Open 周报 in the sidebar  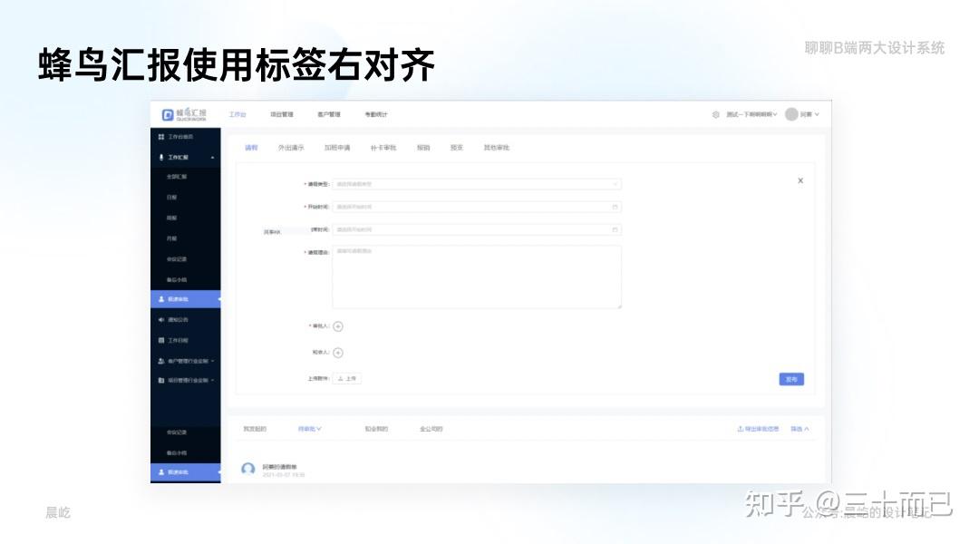pyautogui.click(x=171, y=218)
